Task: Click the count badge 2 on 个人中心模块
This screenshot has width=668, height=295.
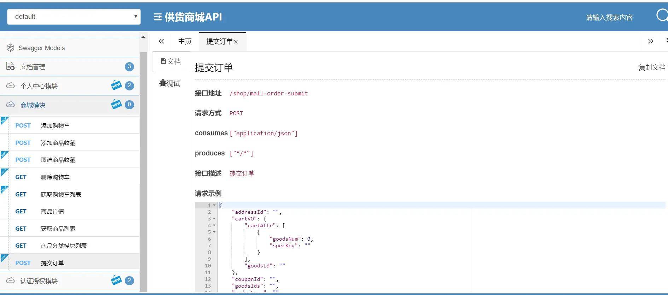Action: coord(129,85)
